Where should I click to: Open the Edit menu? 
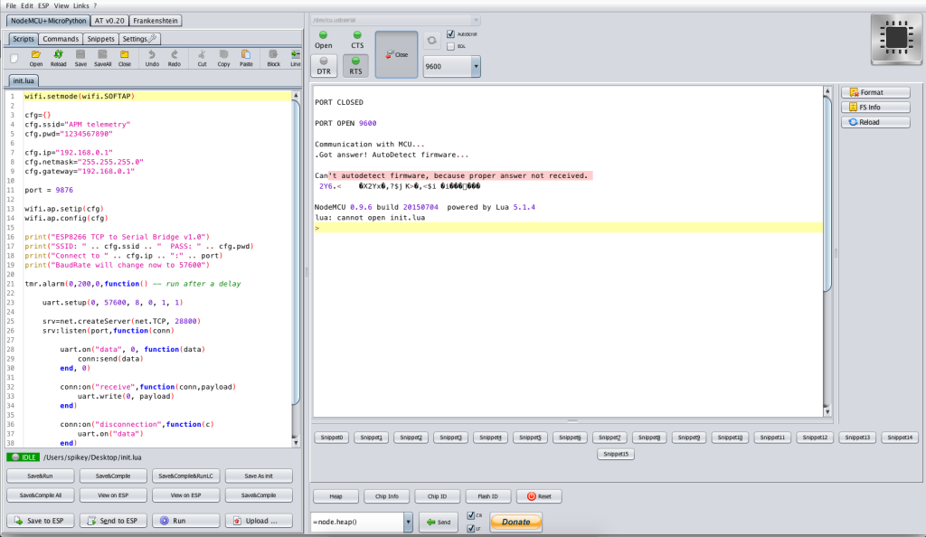(x=27, y=6)
